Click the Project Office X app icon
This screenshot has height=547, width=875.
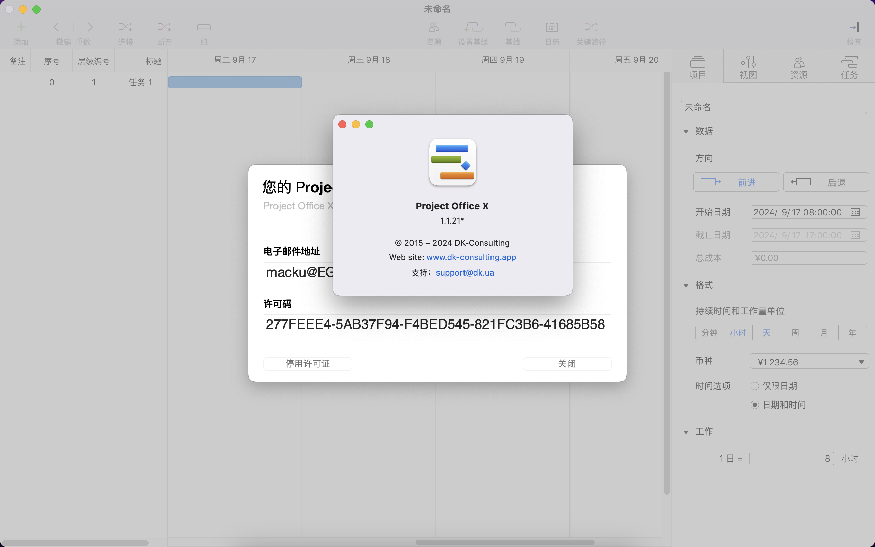[452, 162]
